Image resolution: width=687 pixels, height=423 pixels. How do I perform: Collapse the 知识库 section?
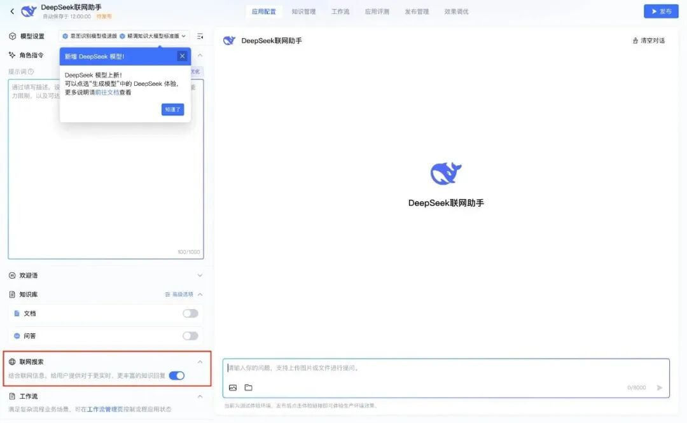point(200,294)
